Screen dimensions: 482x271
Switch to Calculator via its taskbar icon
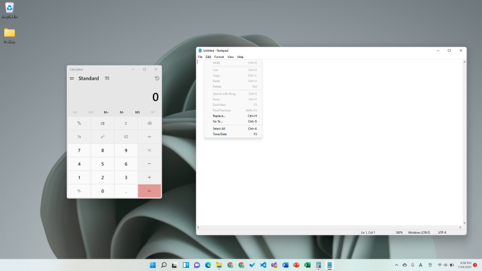coord(319,265)
